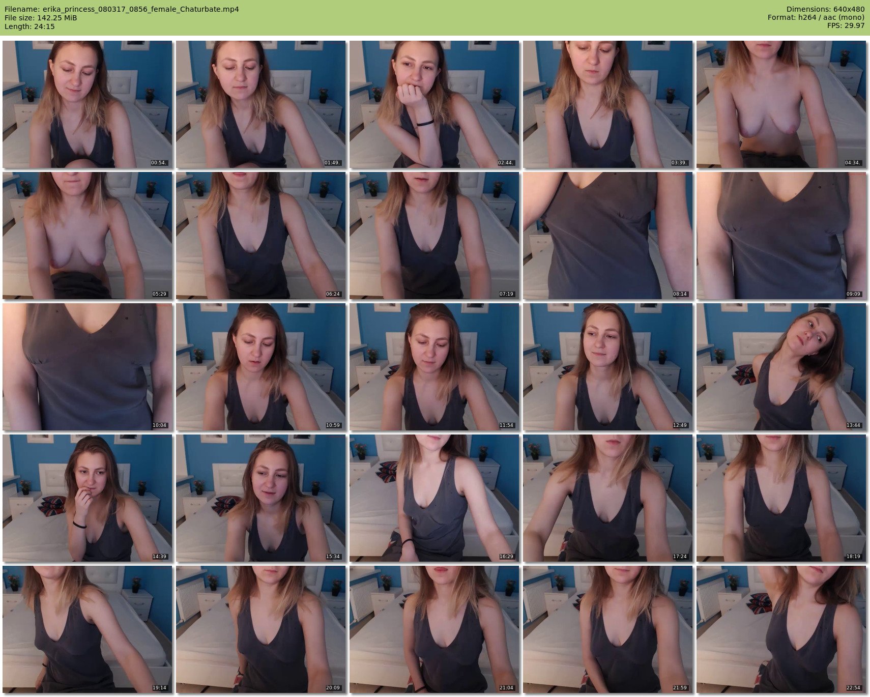
Task: Select the "Dimensions: 640x480" text
Action: coord(825,9)
